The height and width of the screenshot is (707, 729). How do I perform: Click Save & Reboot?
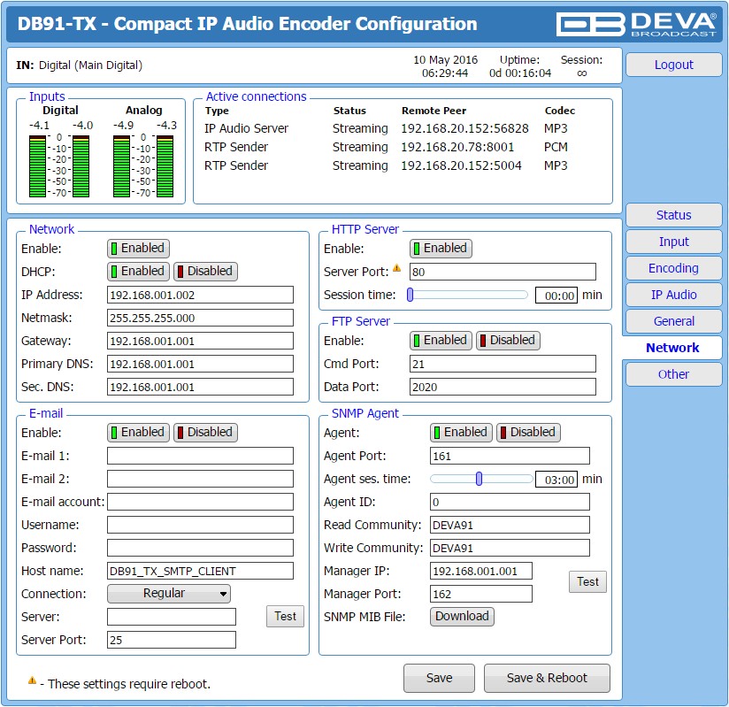[x=547, y=678]
